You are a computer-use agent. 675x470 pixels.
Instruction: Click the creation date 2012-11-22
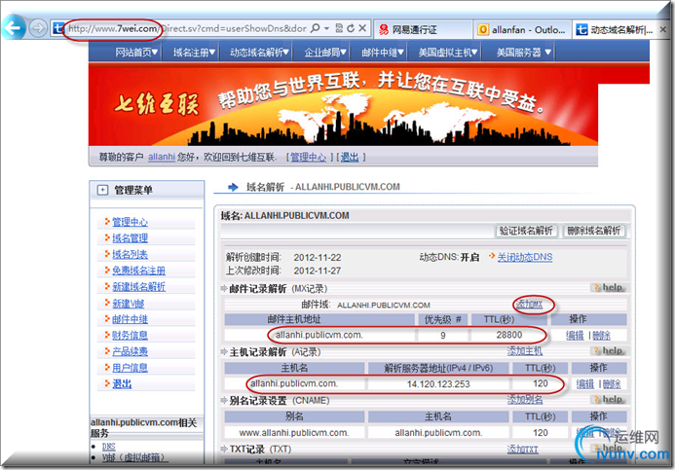pyautogui.click(x=318, y=258)
